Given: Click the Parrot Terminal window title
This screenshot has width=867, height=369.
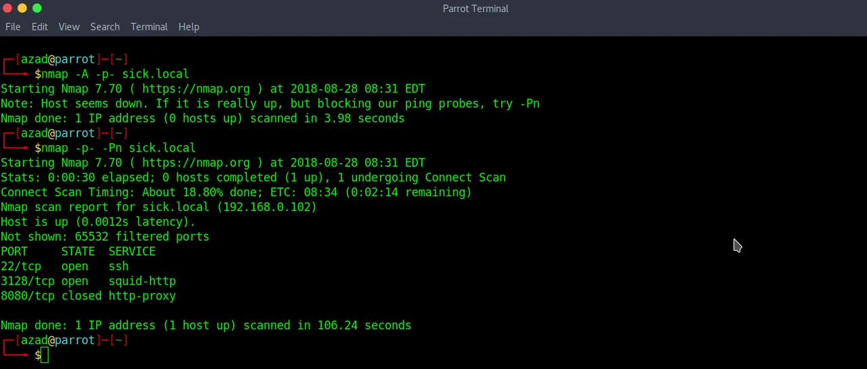Looking at the screenshot, I should [475, 8].
